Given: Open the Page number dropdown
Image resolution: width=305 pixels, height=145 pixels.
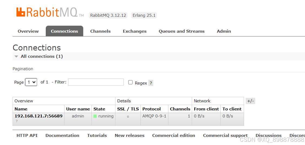Looking at the screenshot, I should (31, 82).
